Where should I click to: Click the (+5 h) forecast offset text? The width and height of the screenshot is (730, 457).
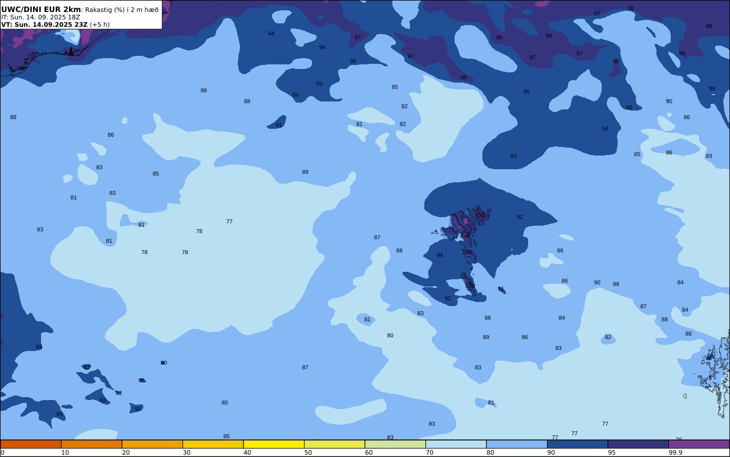[x=100, y=25]
